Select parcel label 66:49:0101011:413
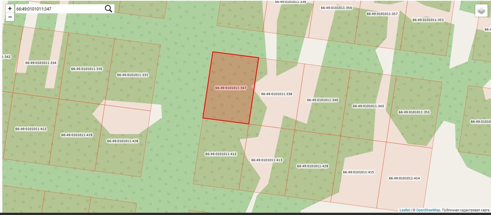491x215 pixels. 267,160
